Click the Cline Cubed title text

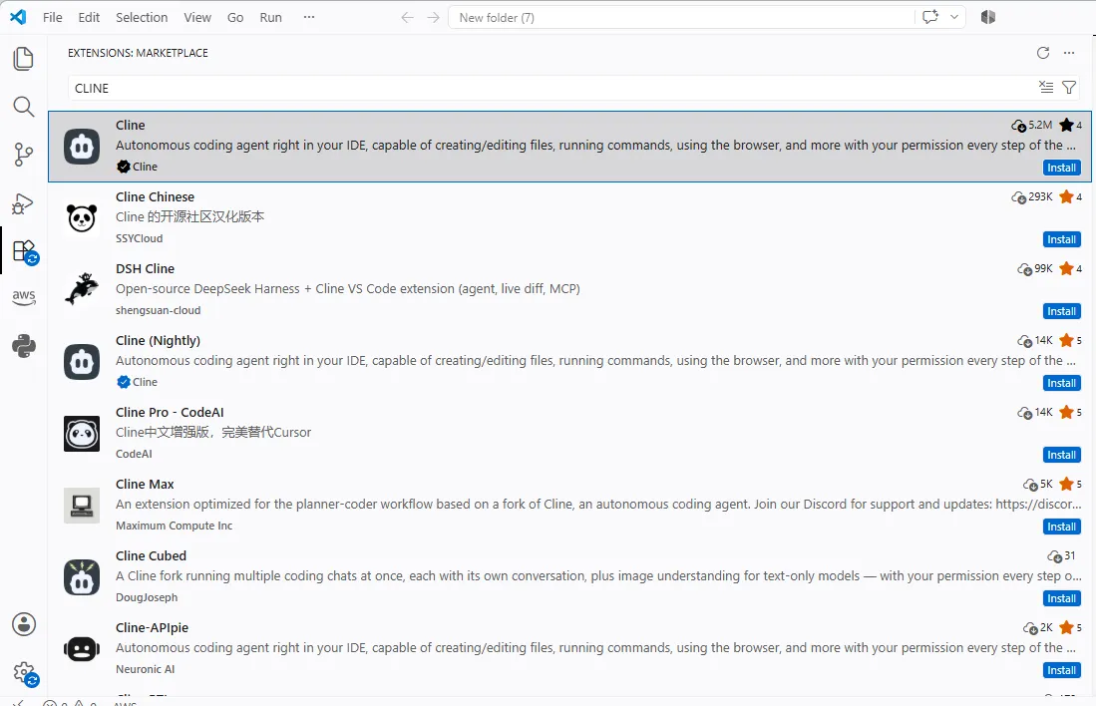[151, 556]
